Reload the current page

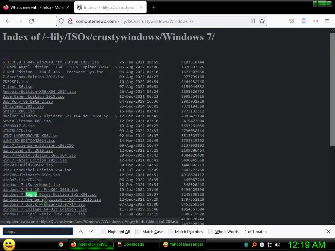31,21
